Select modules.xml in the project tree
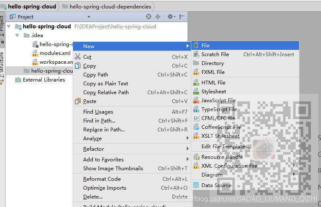 [55, 53]
